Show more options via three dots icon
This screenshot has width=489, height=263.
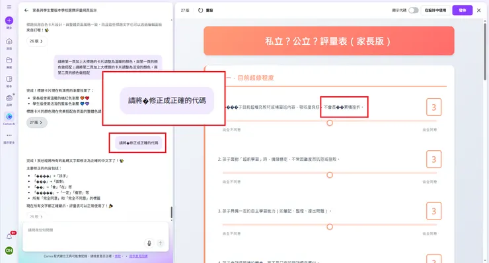coord(9,135)
